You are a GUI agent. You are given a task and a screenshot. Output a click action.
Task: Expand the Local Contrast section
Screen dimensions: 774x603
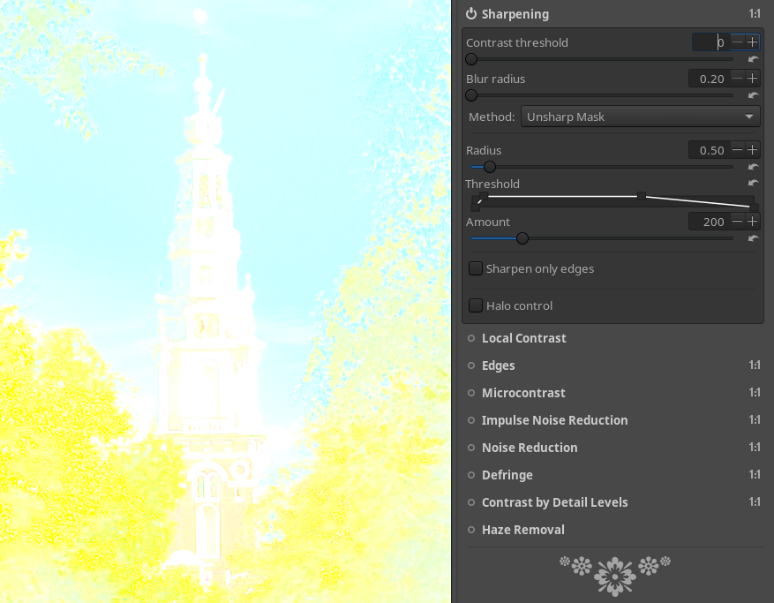[523, 338]
